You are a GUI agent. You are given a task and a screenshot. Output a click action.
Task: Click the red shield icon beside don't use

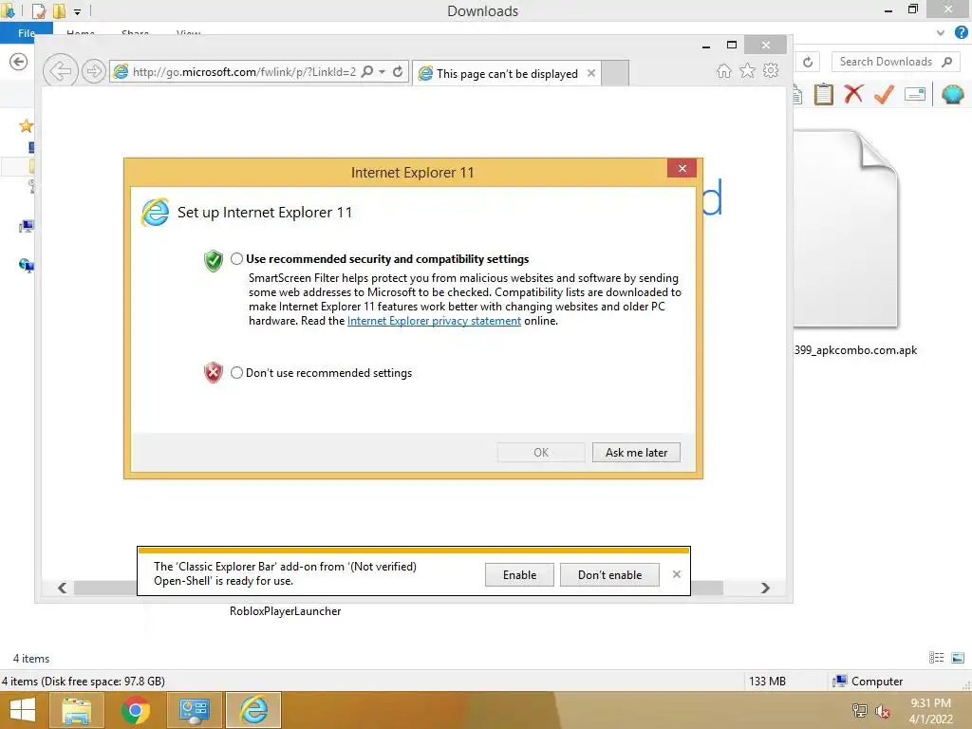pyautogui.click(x=214, y=372)
